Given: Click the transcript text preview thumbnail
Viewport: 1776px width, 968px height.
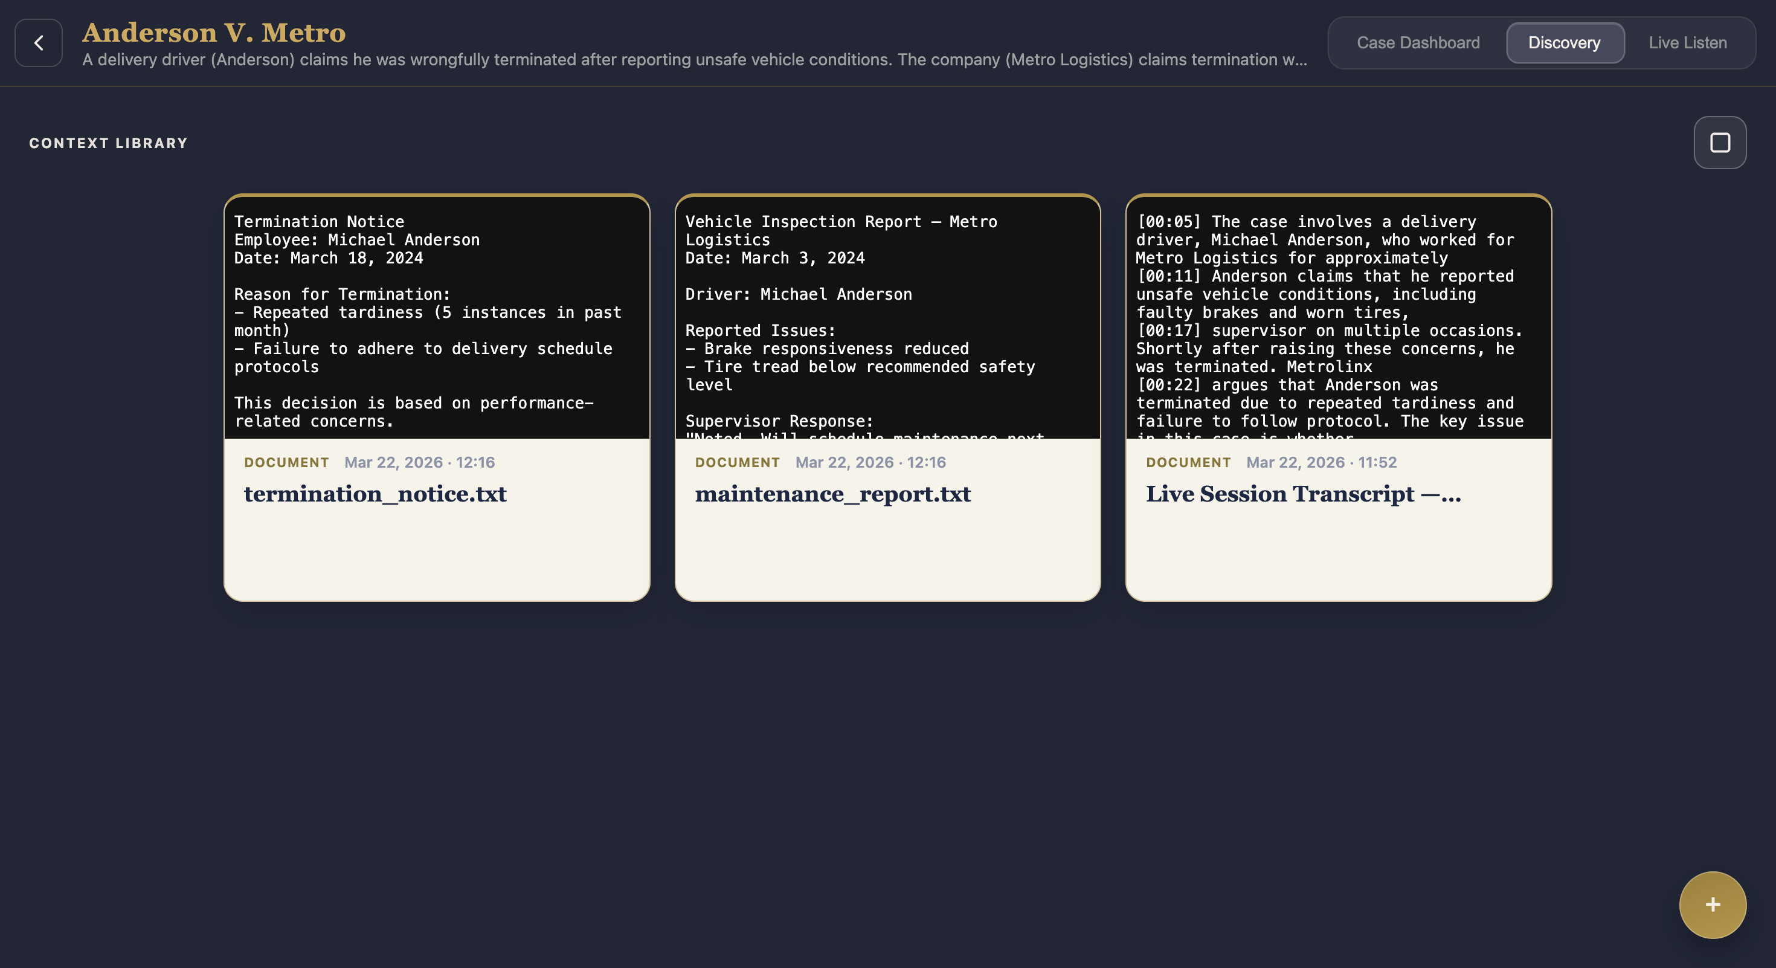Looking at the screenshot, I should pyautogui.click(x=1337, y=321).
